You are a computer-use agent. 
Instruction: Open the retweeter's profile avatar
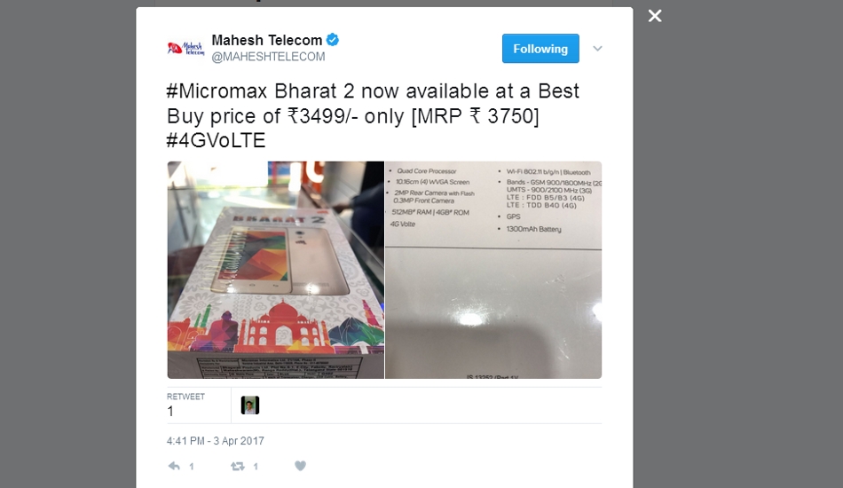(x=250, y=405)
